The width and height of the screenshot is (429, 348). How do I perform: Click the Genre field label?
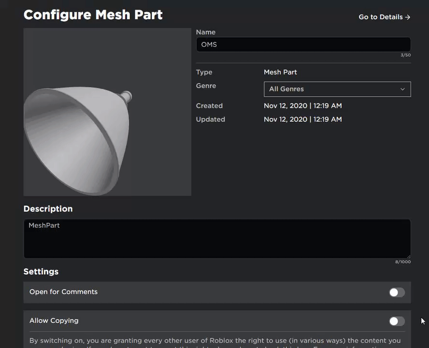coord(206,86)
